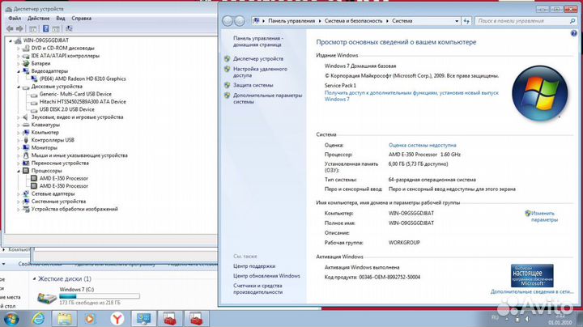
Task: Collapse the Жесткие диски (1) group
Action: [34, 278]
